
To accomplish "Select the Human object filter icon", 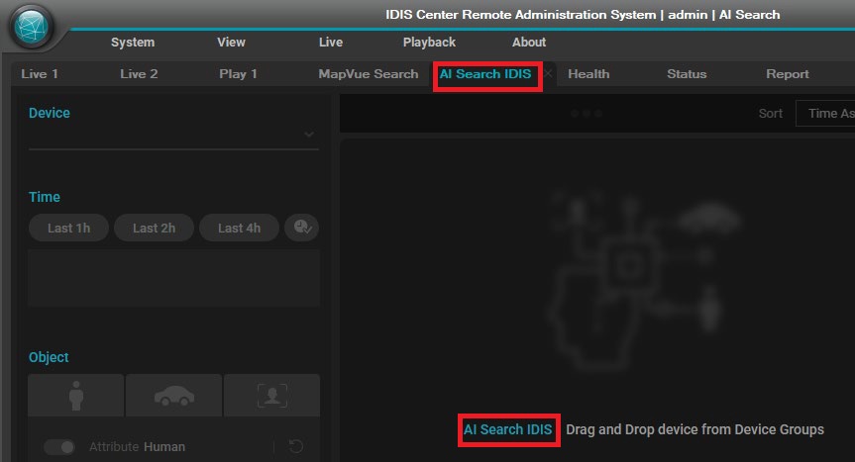I will [x=76, y=395].
